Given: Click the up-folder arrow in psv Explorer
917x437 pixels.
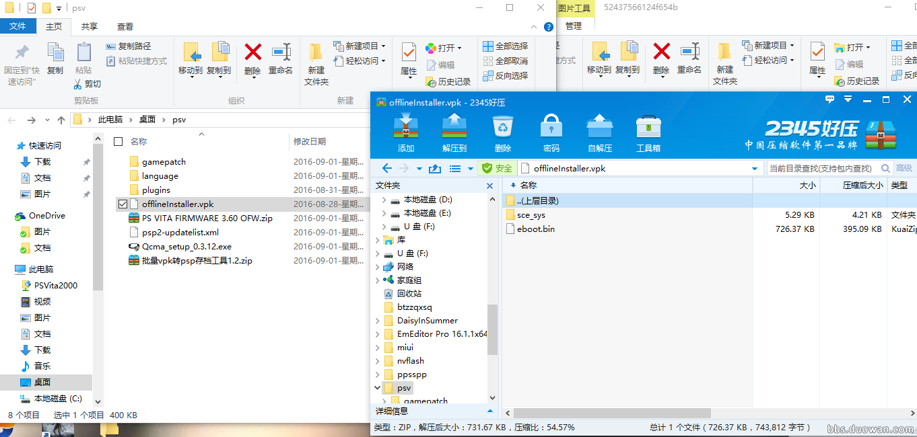Looking at the screenshot, I should [61, 120].
